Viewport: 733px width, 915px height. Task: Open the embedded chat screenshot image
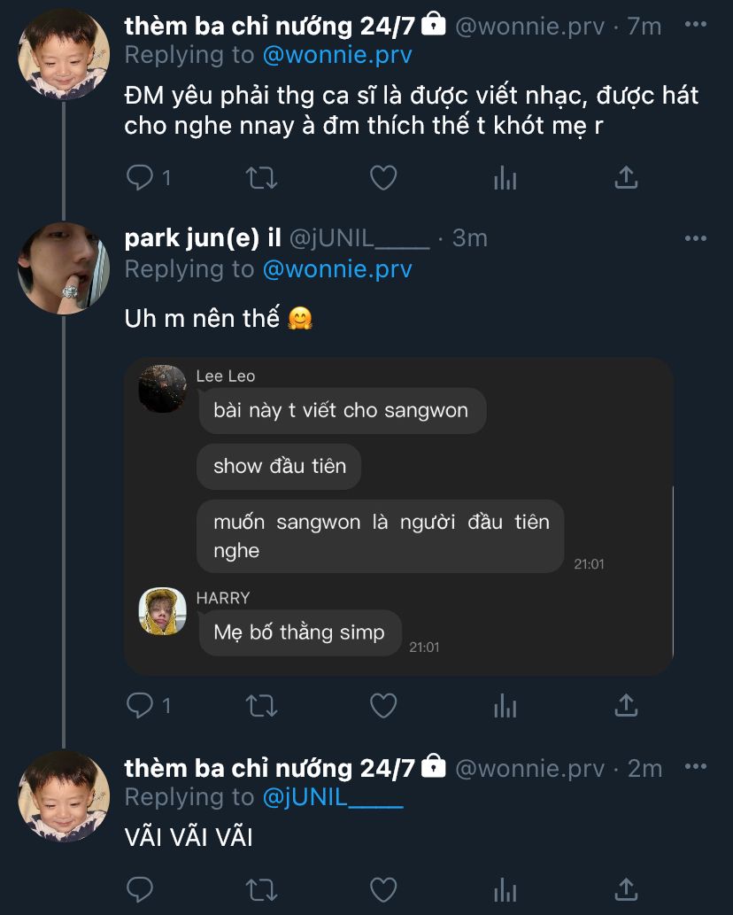tap(398, 516)
